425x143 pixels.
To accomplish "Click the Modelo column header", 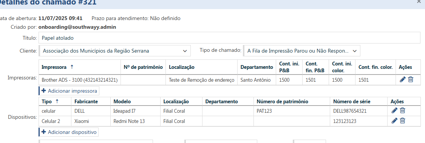I will coord(136,101).
